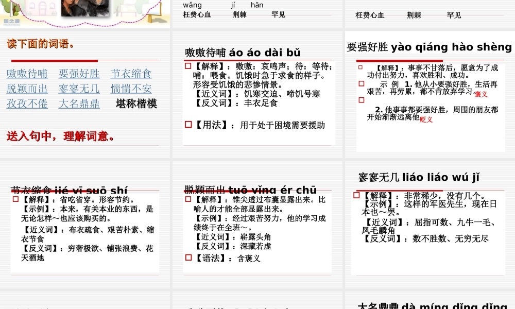515x309 pixels.
Task: Click the pinyin hǎn on top slide
Action: 257,5
